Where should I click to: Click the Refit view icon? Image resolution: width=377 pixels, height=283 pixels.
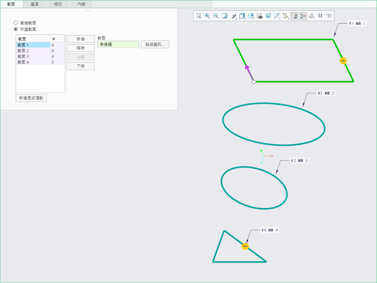199,16
